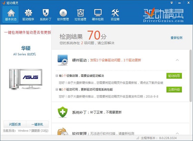Open the 驱动程序 gear tab

coord(28,15)
